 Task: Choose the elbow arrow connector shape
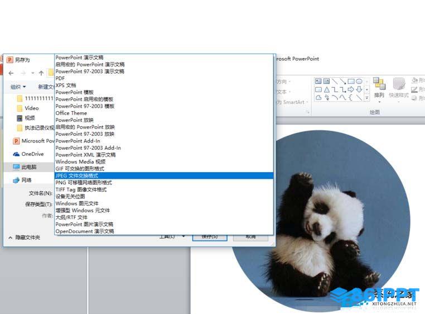343,89
